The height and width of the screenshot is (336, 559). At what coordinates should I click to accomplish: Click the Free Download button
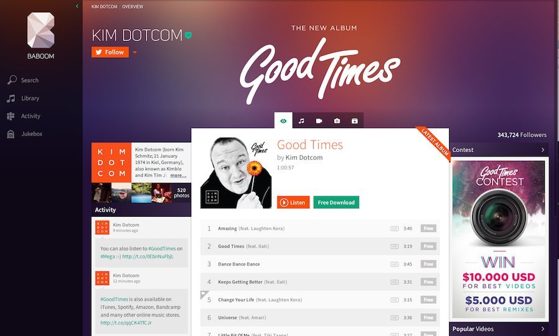point(336,202)
